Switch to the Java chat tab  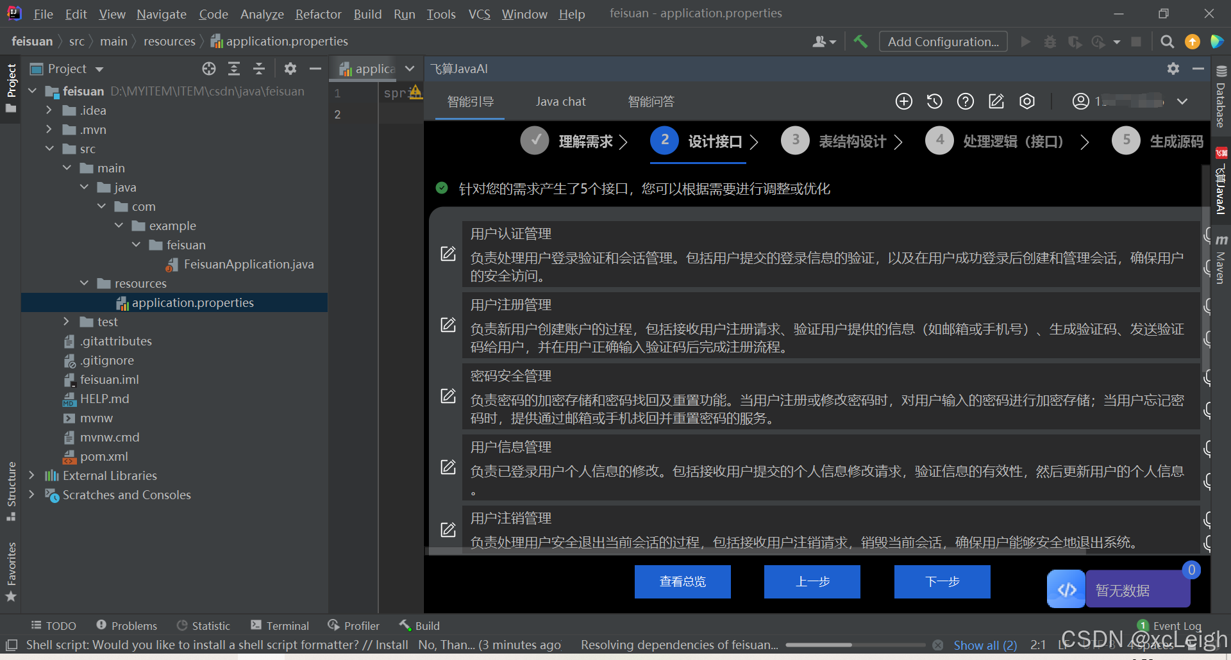(x=560, y=101)
